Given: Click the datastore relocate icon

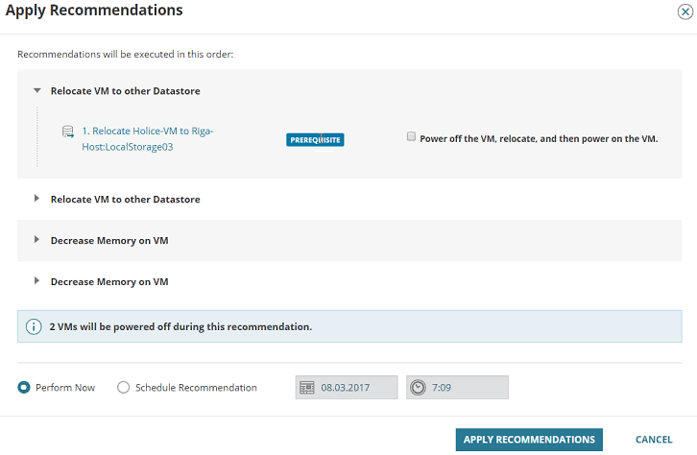Looking at the screenshot, I should pos(67,131).
